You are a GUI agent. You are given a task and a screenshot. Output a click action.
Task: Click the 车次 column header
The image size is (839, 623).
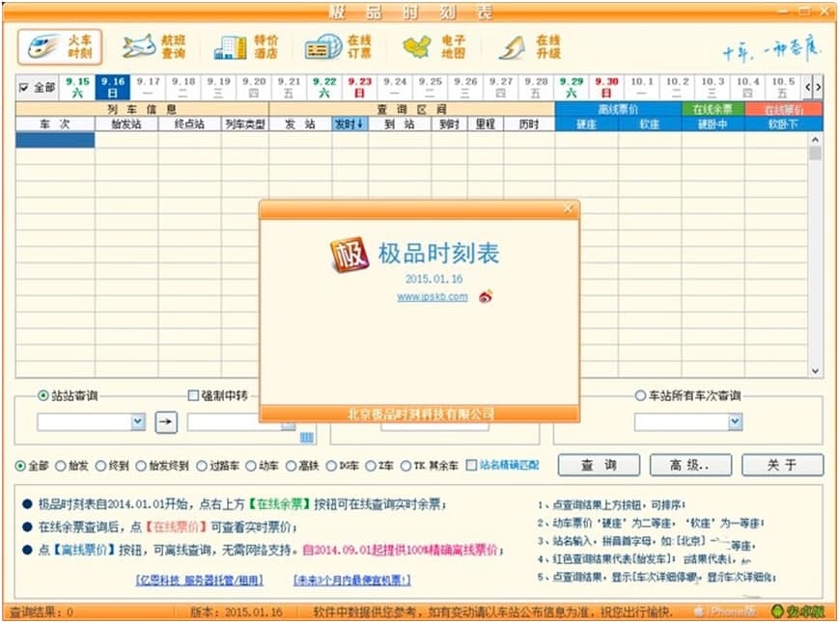[55, 124]
